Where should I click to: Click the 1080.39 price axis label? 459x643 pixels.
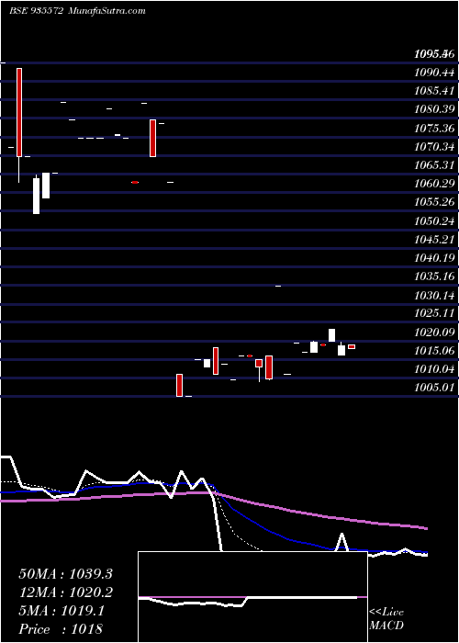coord(434,109)
